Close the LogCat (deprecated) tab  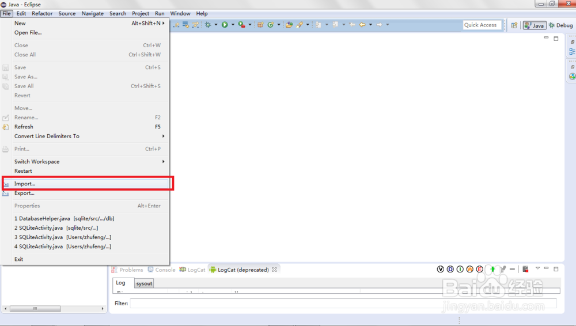[274, 270]
